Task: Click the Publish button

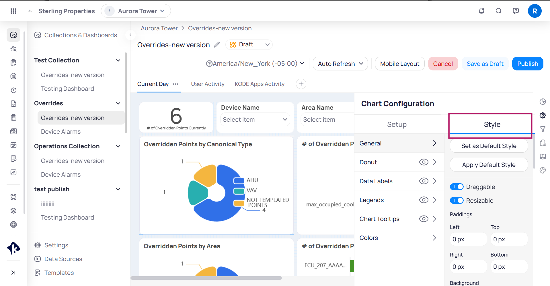Action: coord(528,64)
